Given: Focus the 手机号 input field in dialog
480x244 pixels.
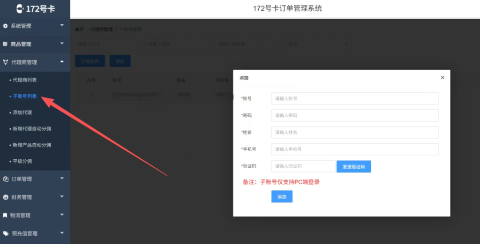Looking at the screenshot, I should pos(355,149).
